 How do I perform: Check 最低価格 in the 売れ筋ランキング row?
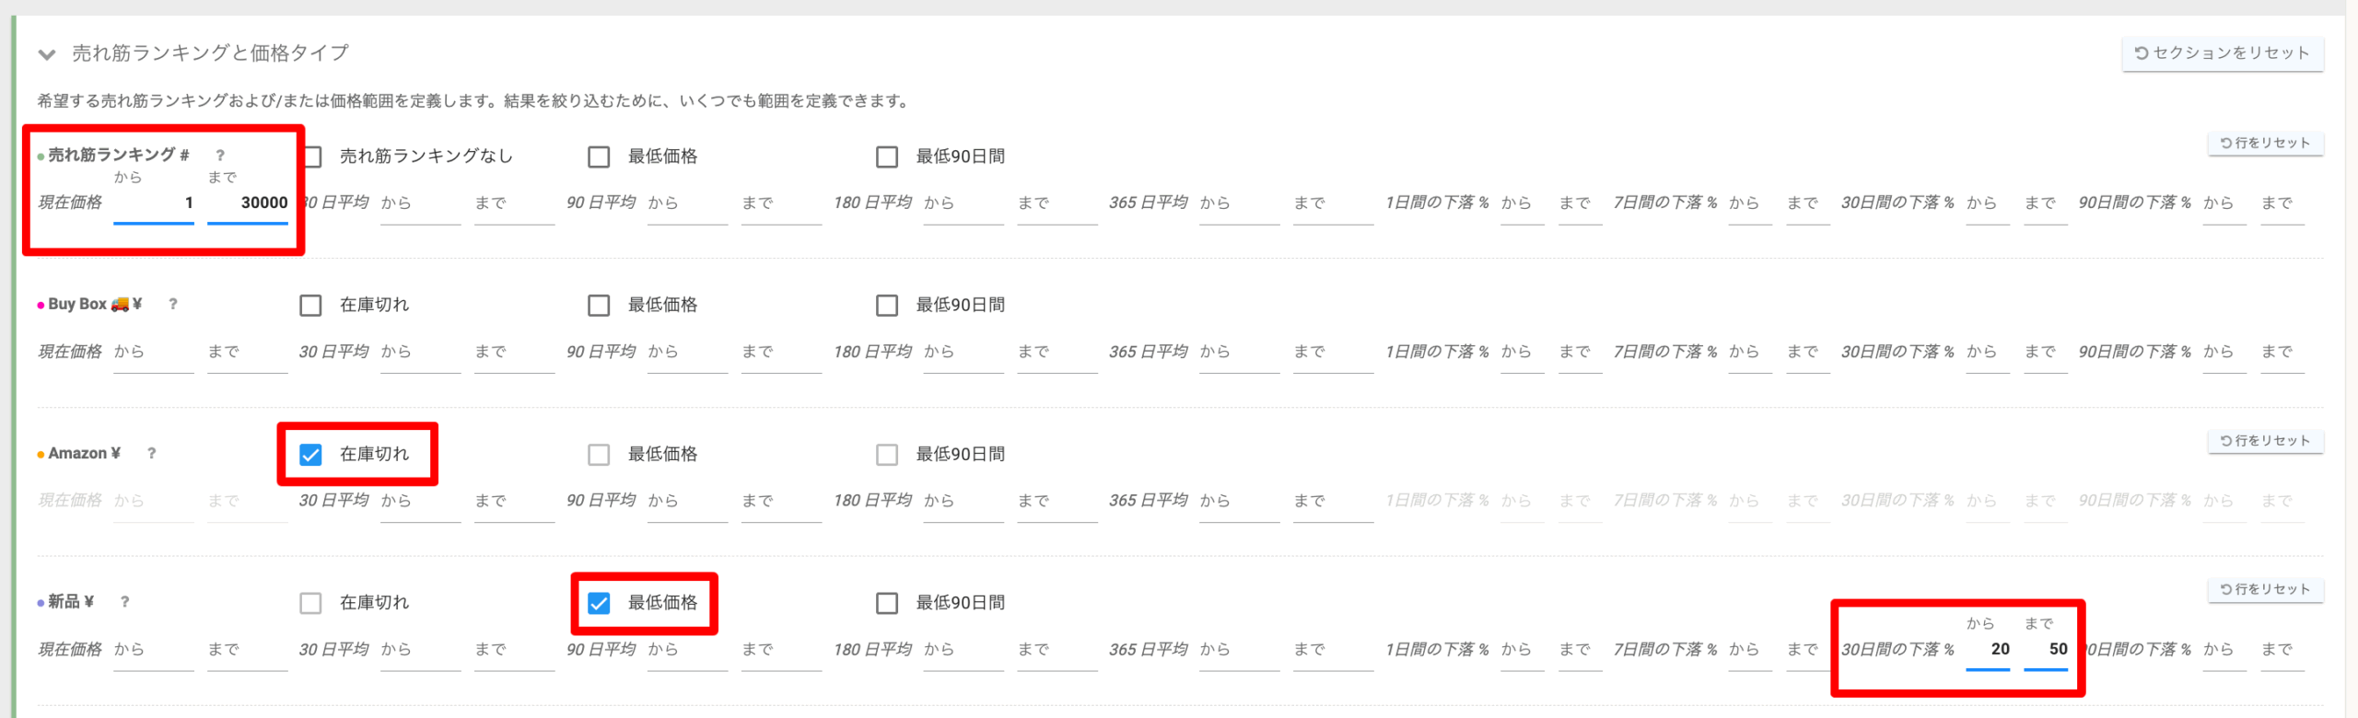(599, 156)
